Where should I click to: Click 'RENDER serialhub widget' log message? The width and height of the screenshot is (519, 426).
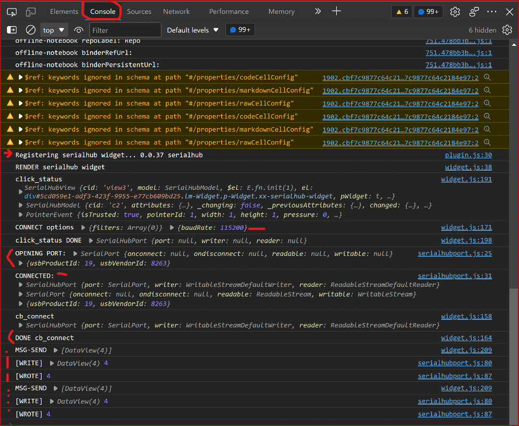click(x=60, y=167)
